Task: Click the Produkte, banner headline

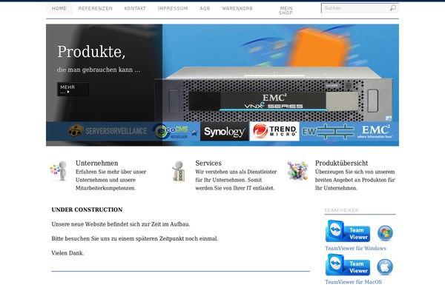Action: tap(91, 52)
